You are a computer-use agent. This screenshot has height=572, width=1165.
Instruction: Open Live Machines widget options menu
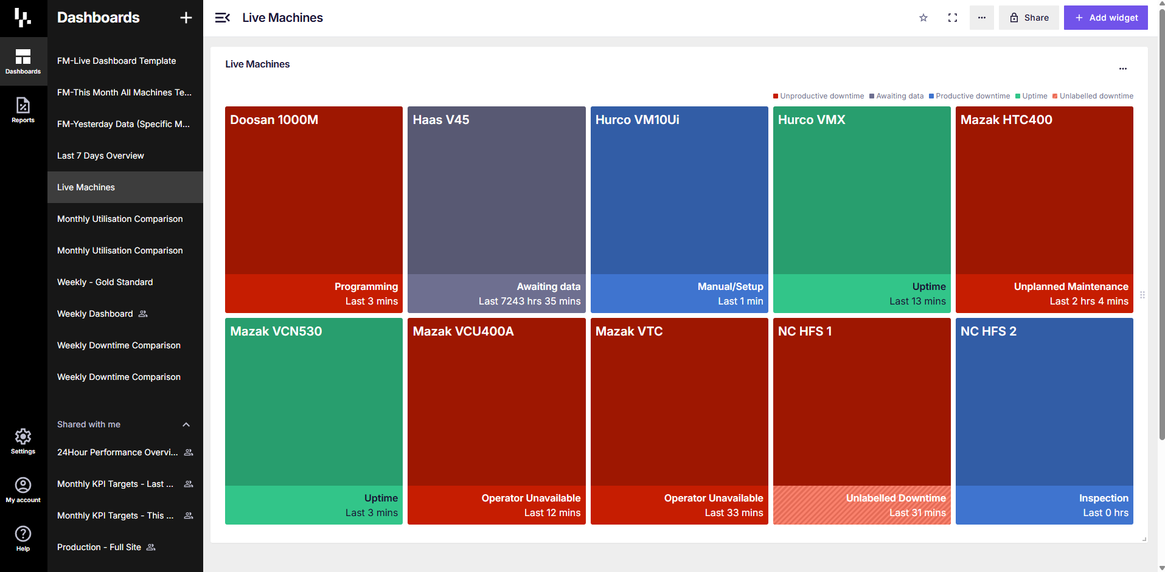pyautogui.click(x=1123, y=69)
